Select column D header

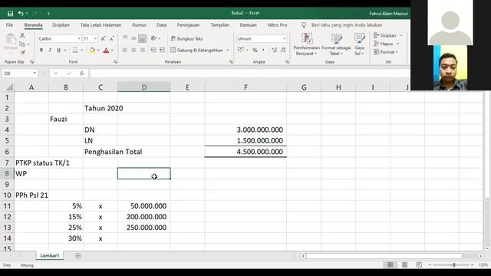click(x=144, y=87)
